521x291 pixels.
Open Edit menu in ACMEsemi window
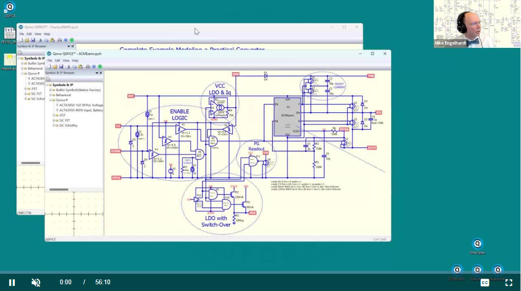[x=57, y=61]
